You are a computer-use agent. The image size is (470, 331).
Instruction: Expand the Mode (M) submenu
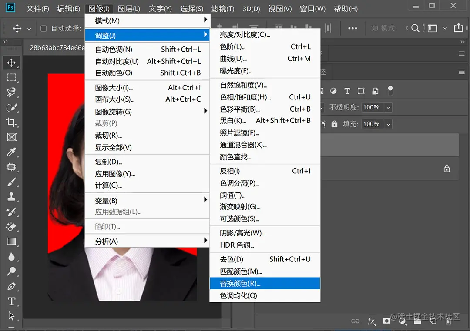[147, 21]
